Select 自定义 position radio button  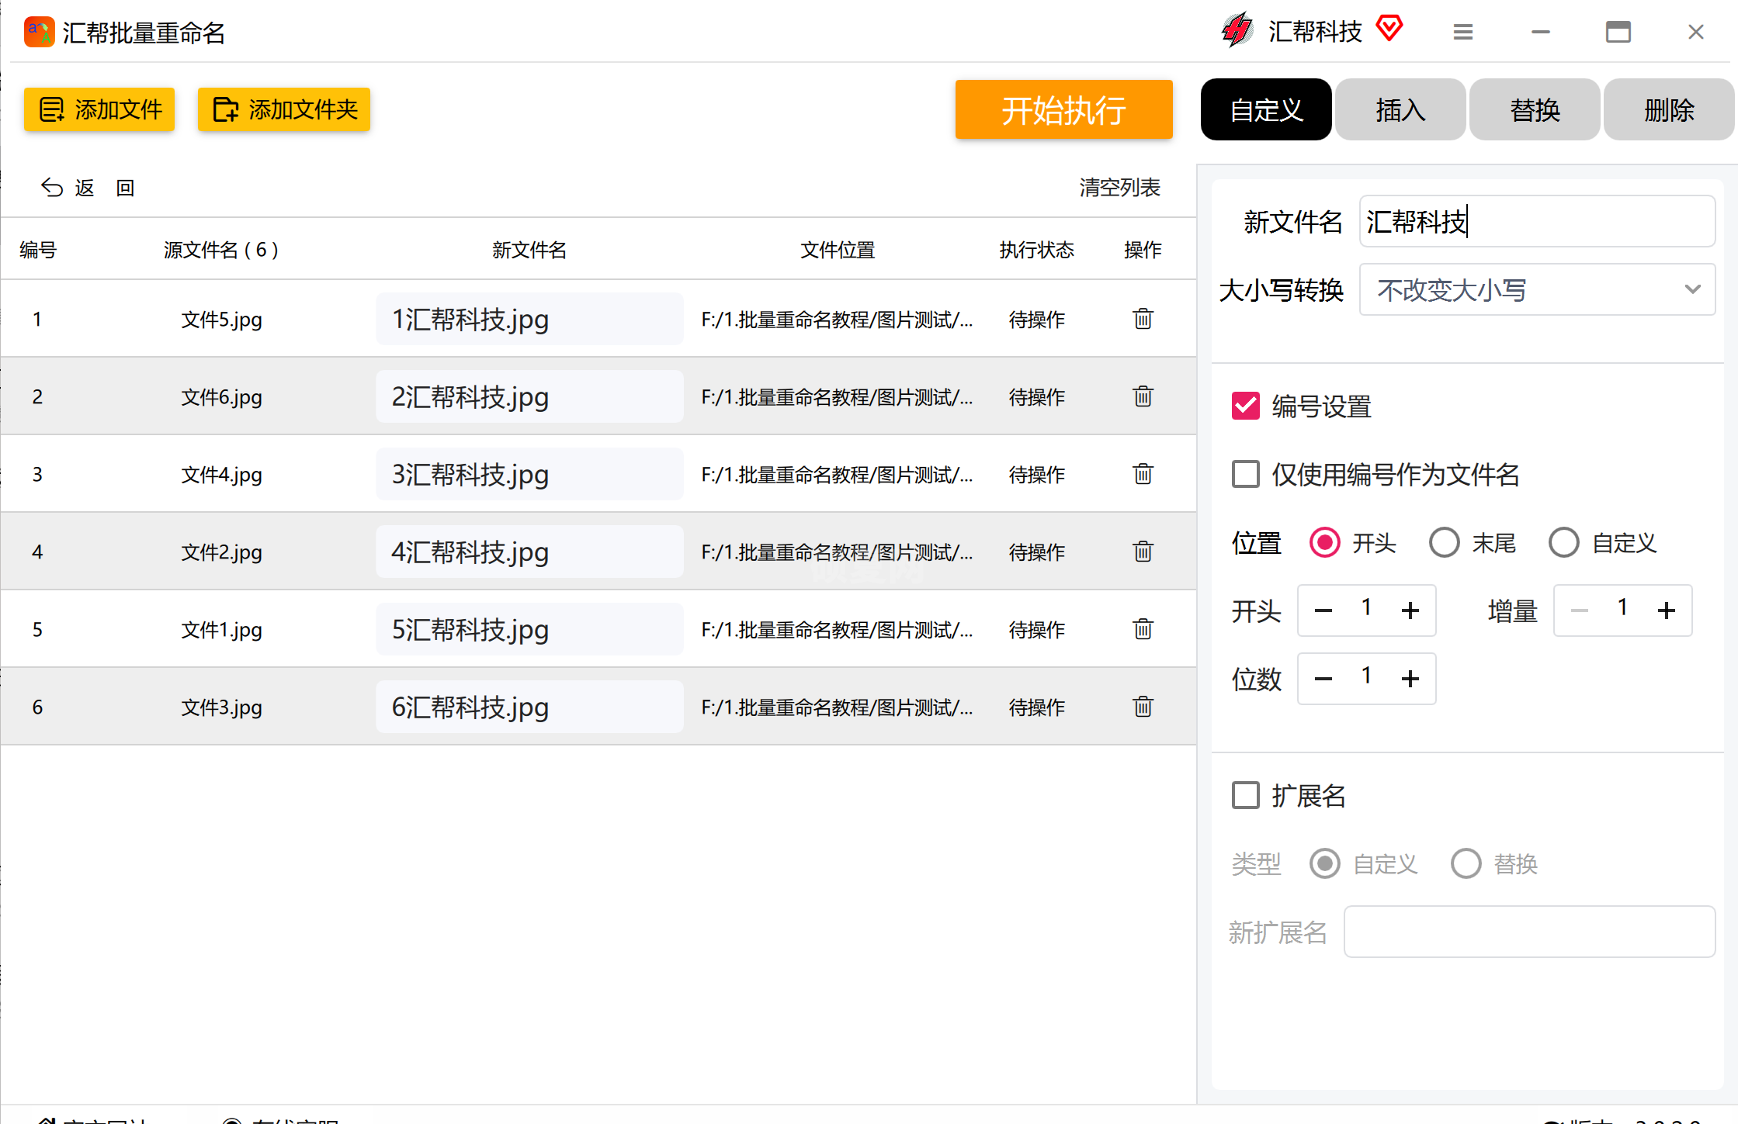pyautogui.click(x=1564, y=542)
